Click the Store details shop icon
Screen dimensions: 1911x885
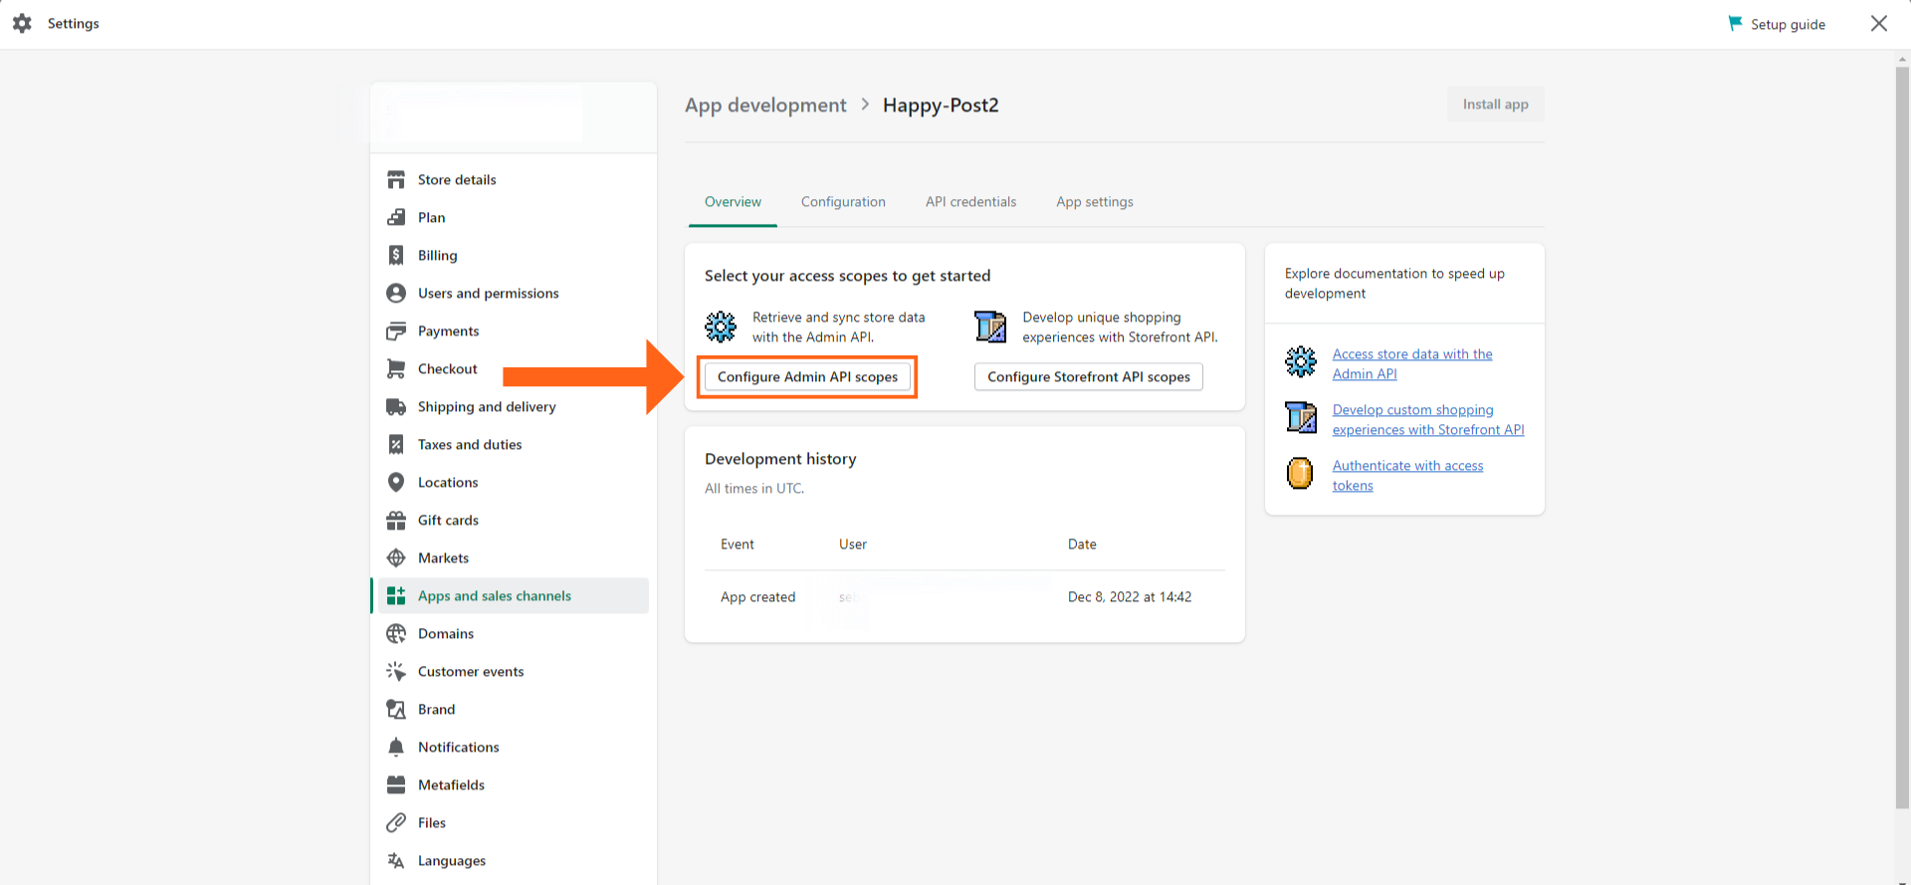pyautogui.click(x=396, y=180)
